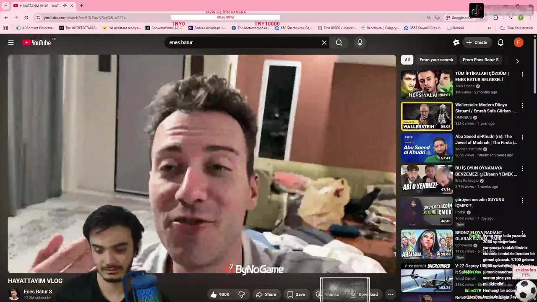Open the Chrome apps grid icon
Viewport: 537px width, 302px height.
[x=5, y=28]
